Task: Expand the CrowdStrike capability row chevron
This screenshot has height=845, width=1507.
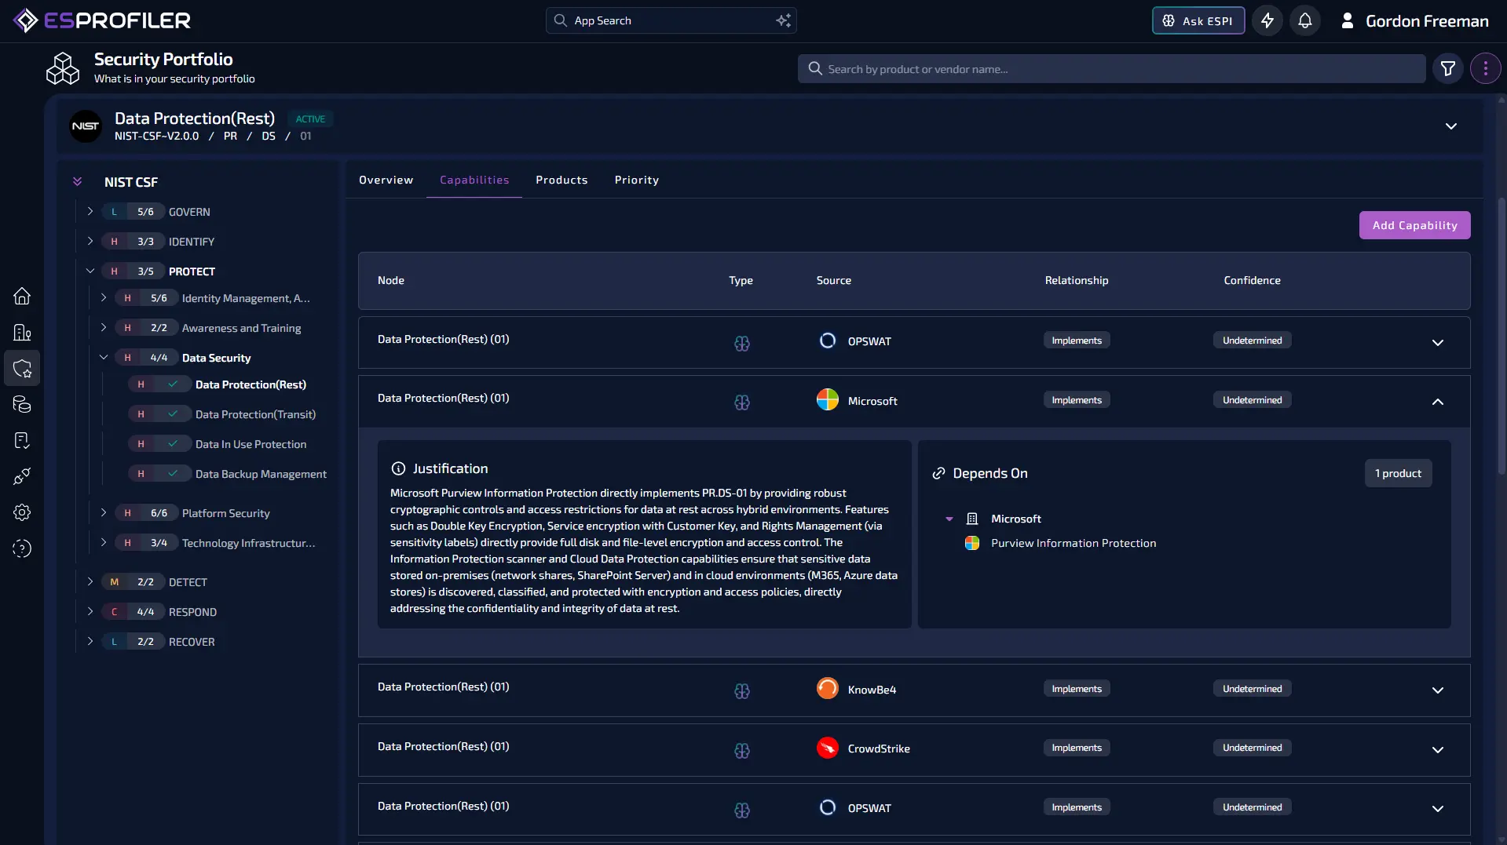Action: (1438, 750)
